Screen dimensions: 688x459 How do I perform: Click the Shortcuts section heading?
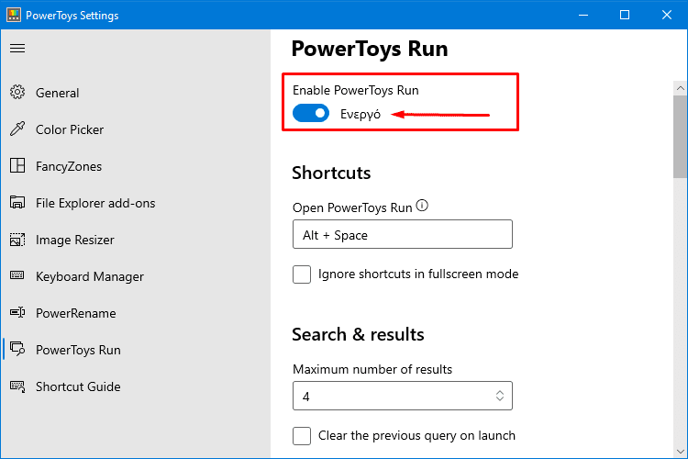(331, 174)
